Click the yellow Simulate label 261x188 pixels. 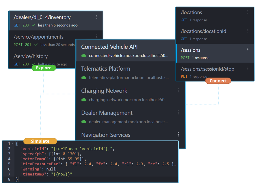tap(40, 141)
